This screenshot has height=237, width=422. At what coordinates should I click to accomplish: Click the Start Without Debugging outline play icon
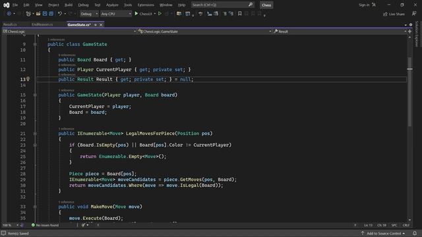tap(160, 13)
